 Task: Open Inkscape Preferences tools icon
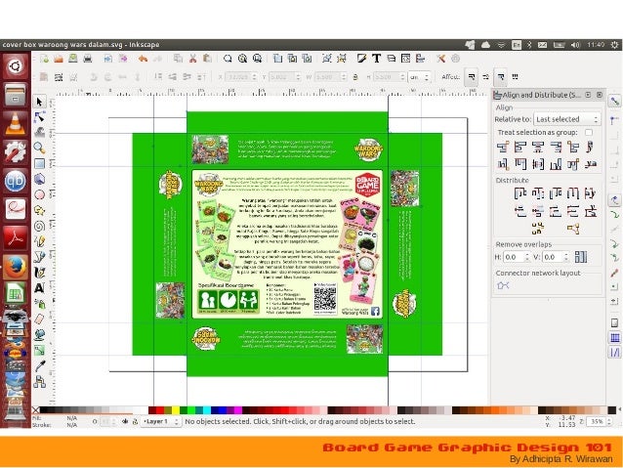pyautogui.click(x=440, y=59)
